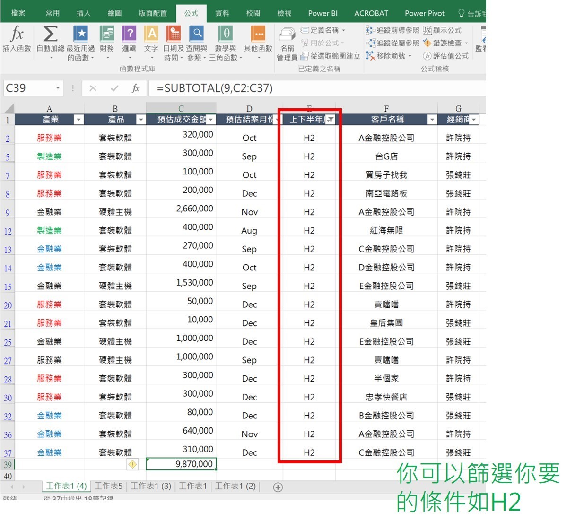Click the Name Box showing C39

28,88
